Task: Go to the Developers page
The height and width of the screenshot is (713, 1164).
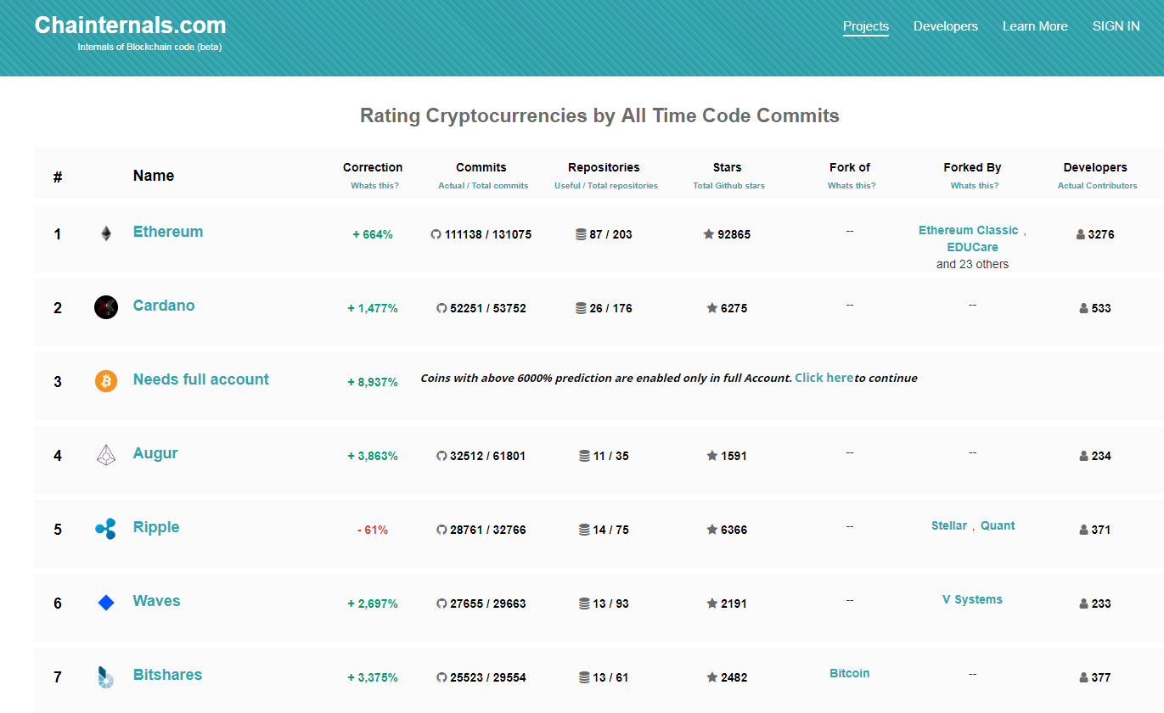Action: (946, 26)
